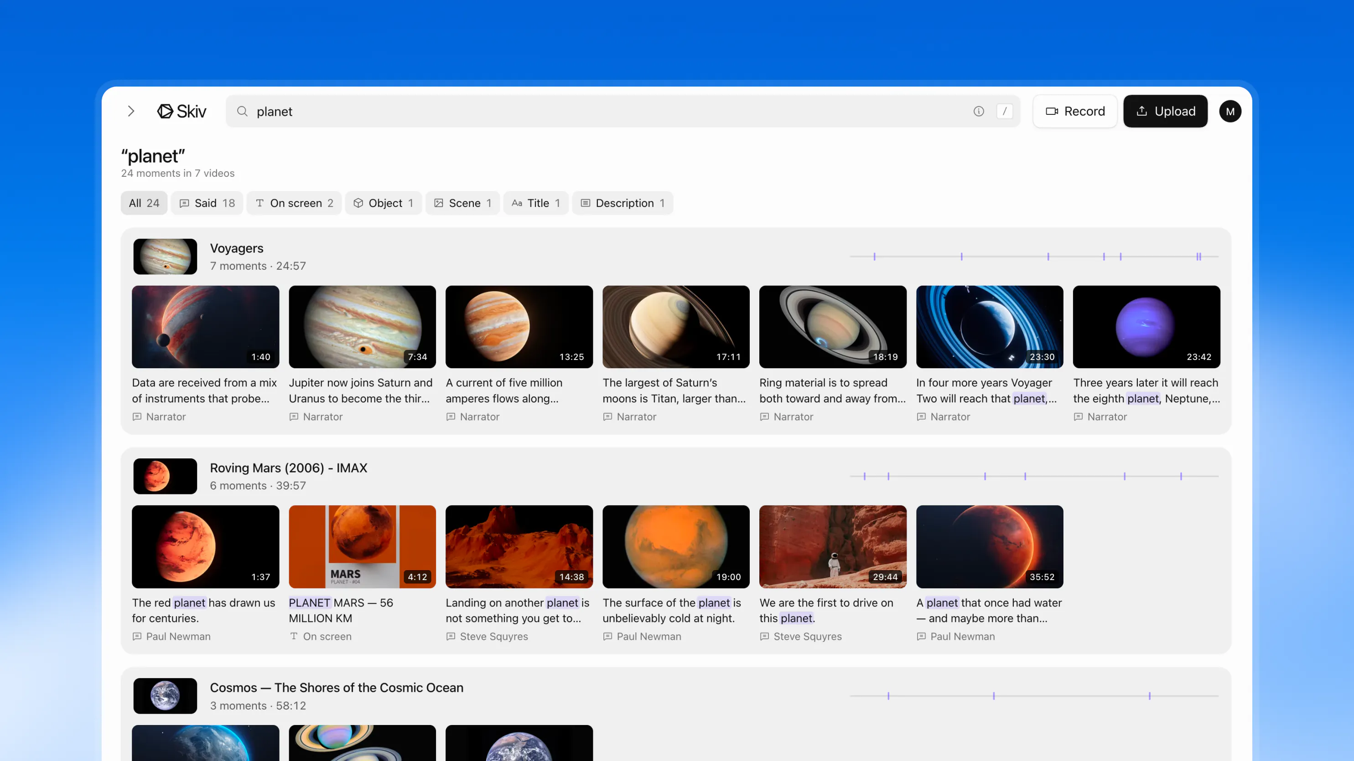Click the speech icon under 'A planet that once had water'

pos(921,637)
